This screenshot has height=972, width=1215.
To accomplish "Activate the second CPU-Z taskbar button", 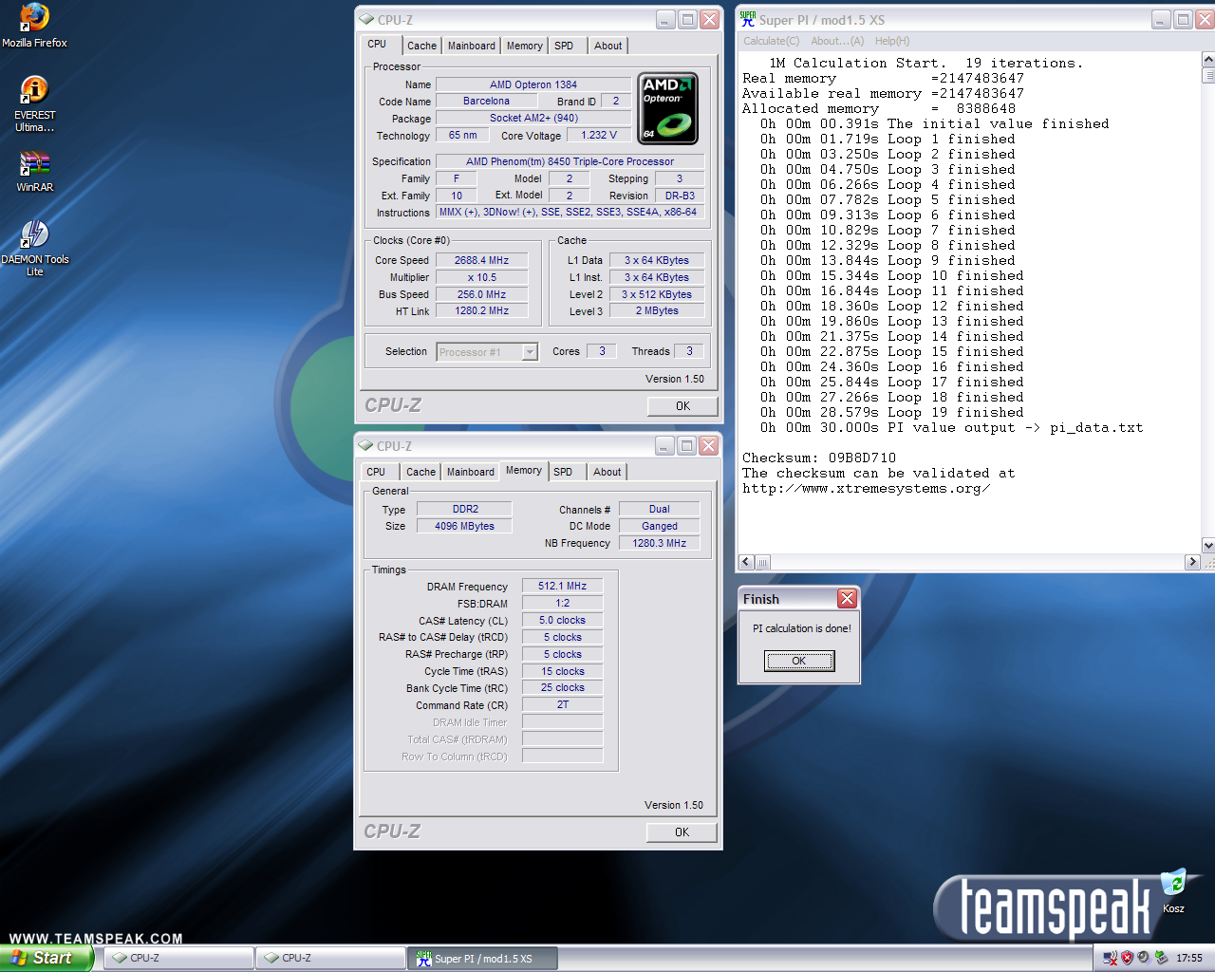I will coord(330,959).
